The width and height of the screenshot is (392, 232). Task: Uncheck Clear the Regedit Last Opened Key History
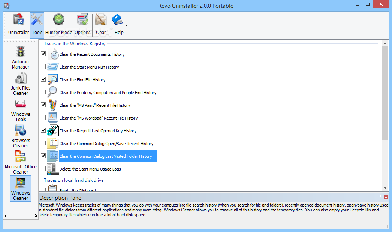43,130
